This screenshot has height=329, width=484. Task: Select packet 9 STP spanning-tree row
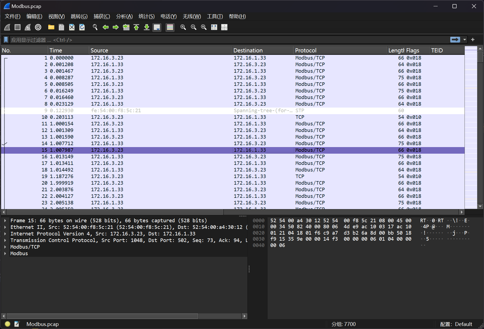point(233,111)
